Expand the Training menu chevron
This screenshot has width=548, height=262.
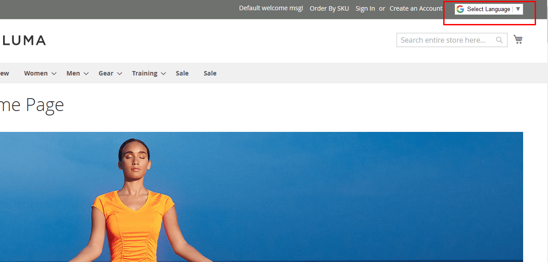163,74
